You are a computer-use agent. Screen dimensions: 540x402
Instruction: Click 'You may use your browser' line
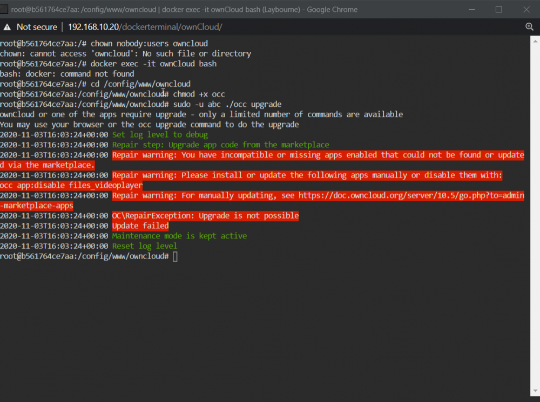150,125
